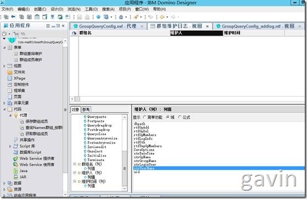Click the teal funnel icon in the toolbar

pos(52,17)
